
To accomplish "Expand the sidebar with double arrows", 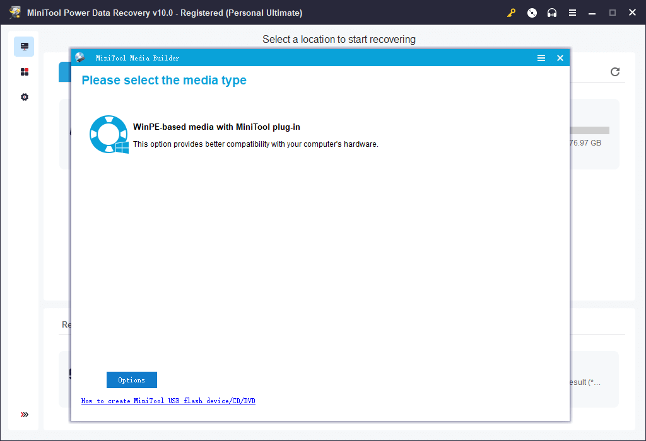I will pos(24,415).
